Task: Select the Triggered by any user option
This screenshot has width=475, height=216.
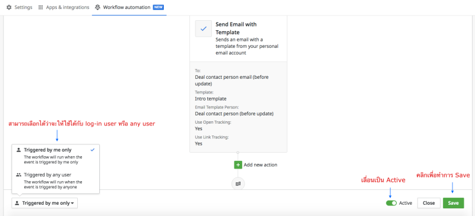Action: [55, 180]
